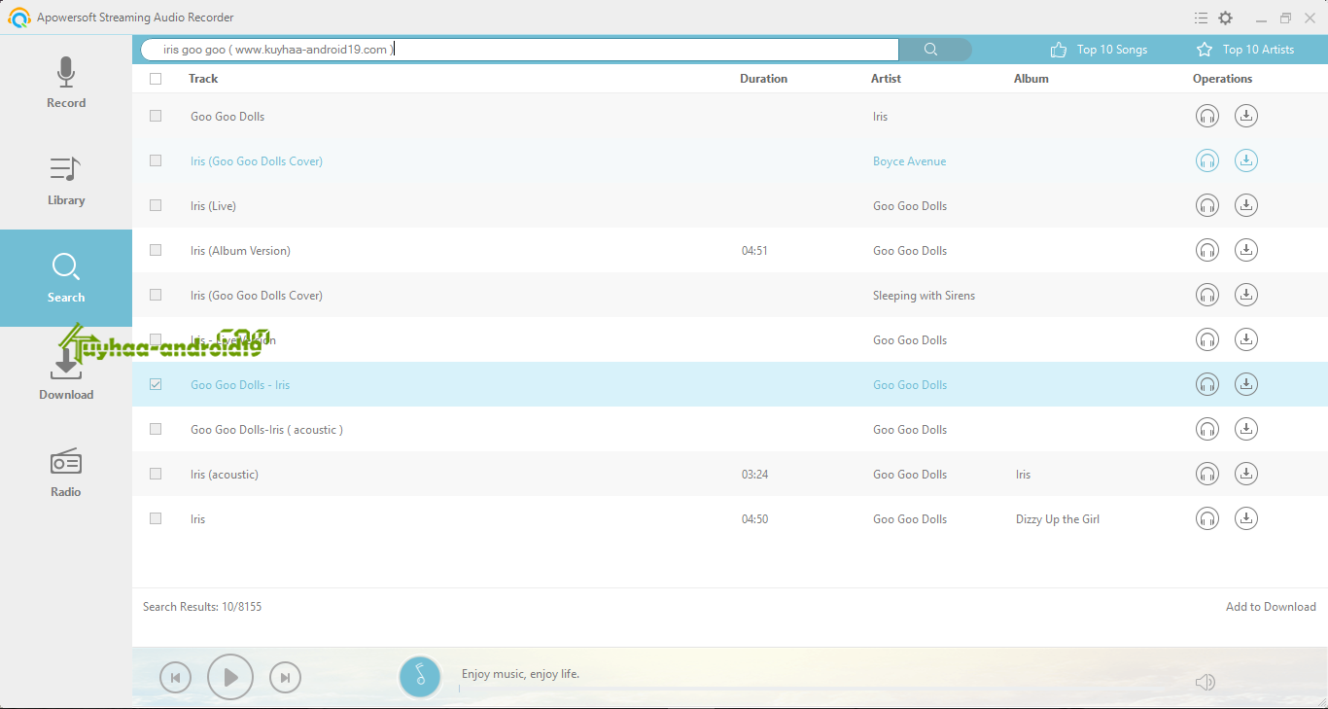Listen to Boyce Avenue's Iris cover
This screenshot has width=1328, height=709.
(1207, 161)
